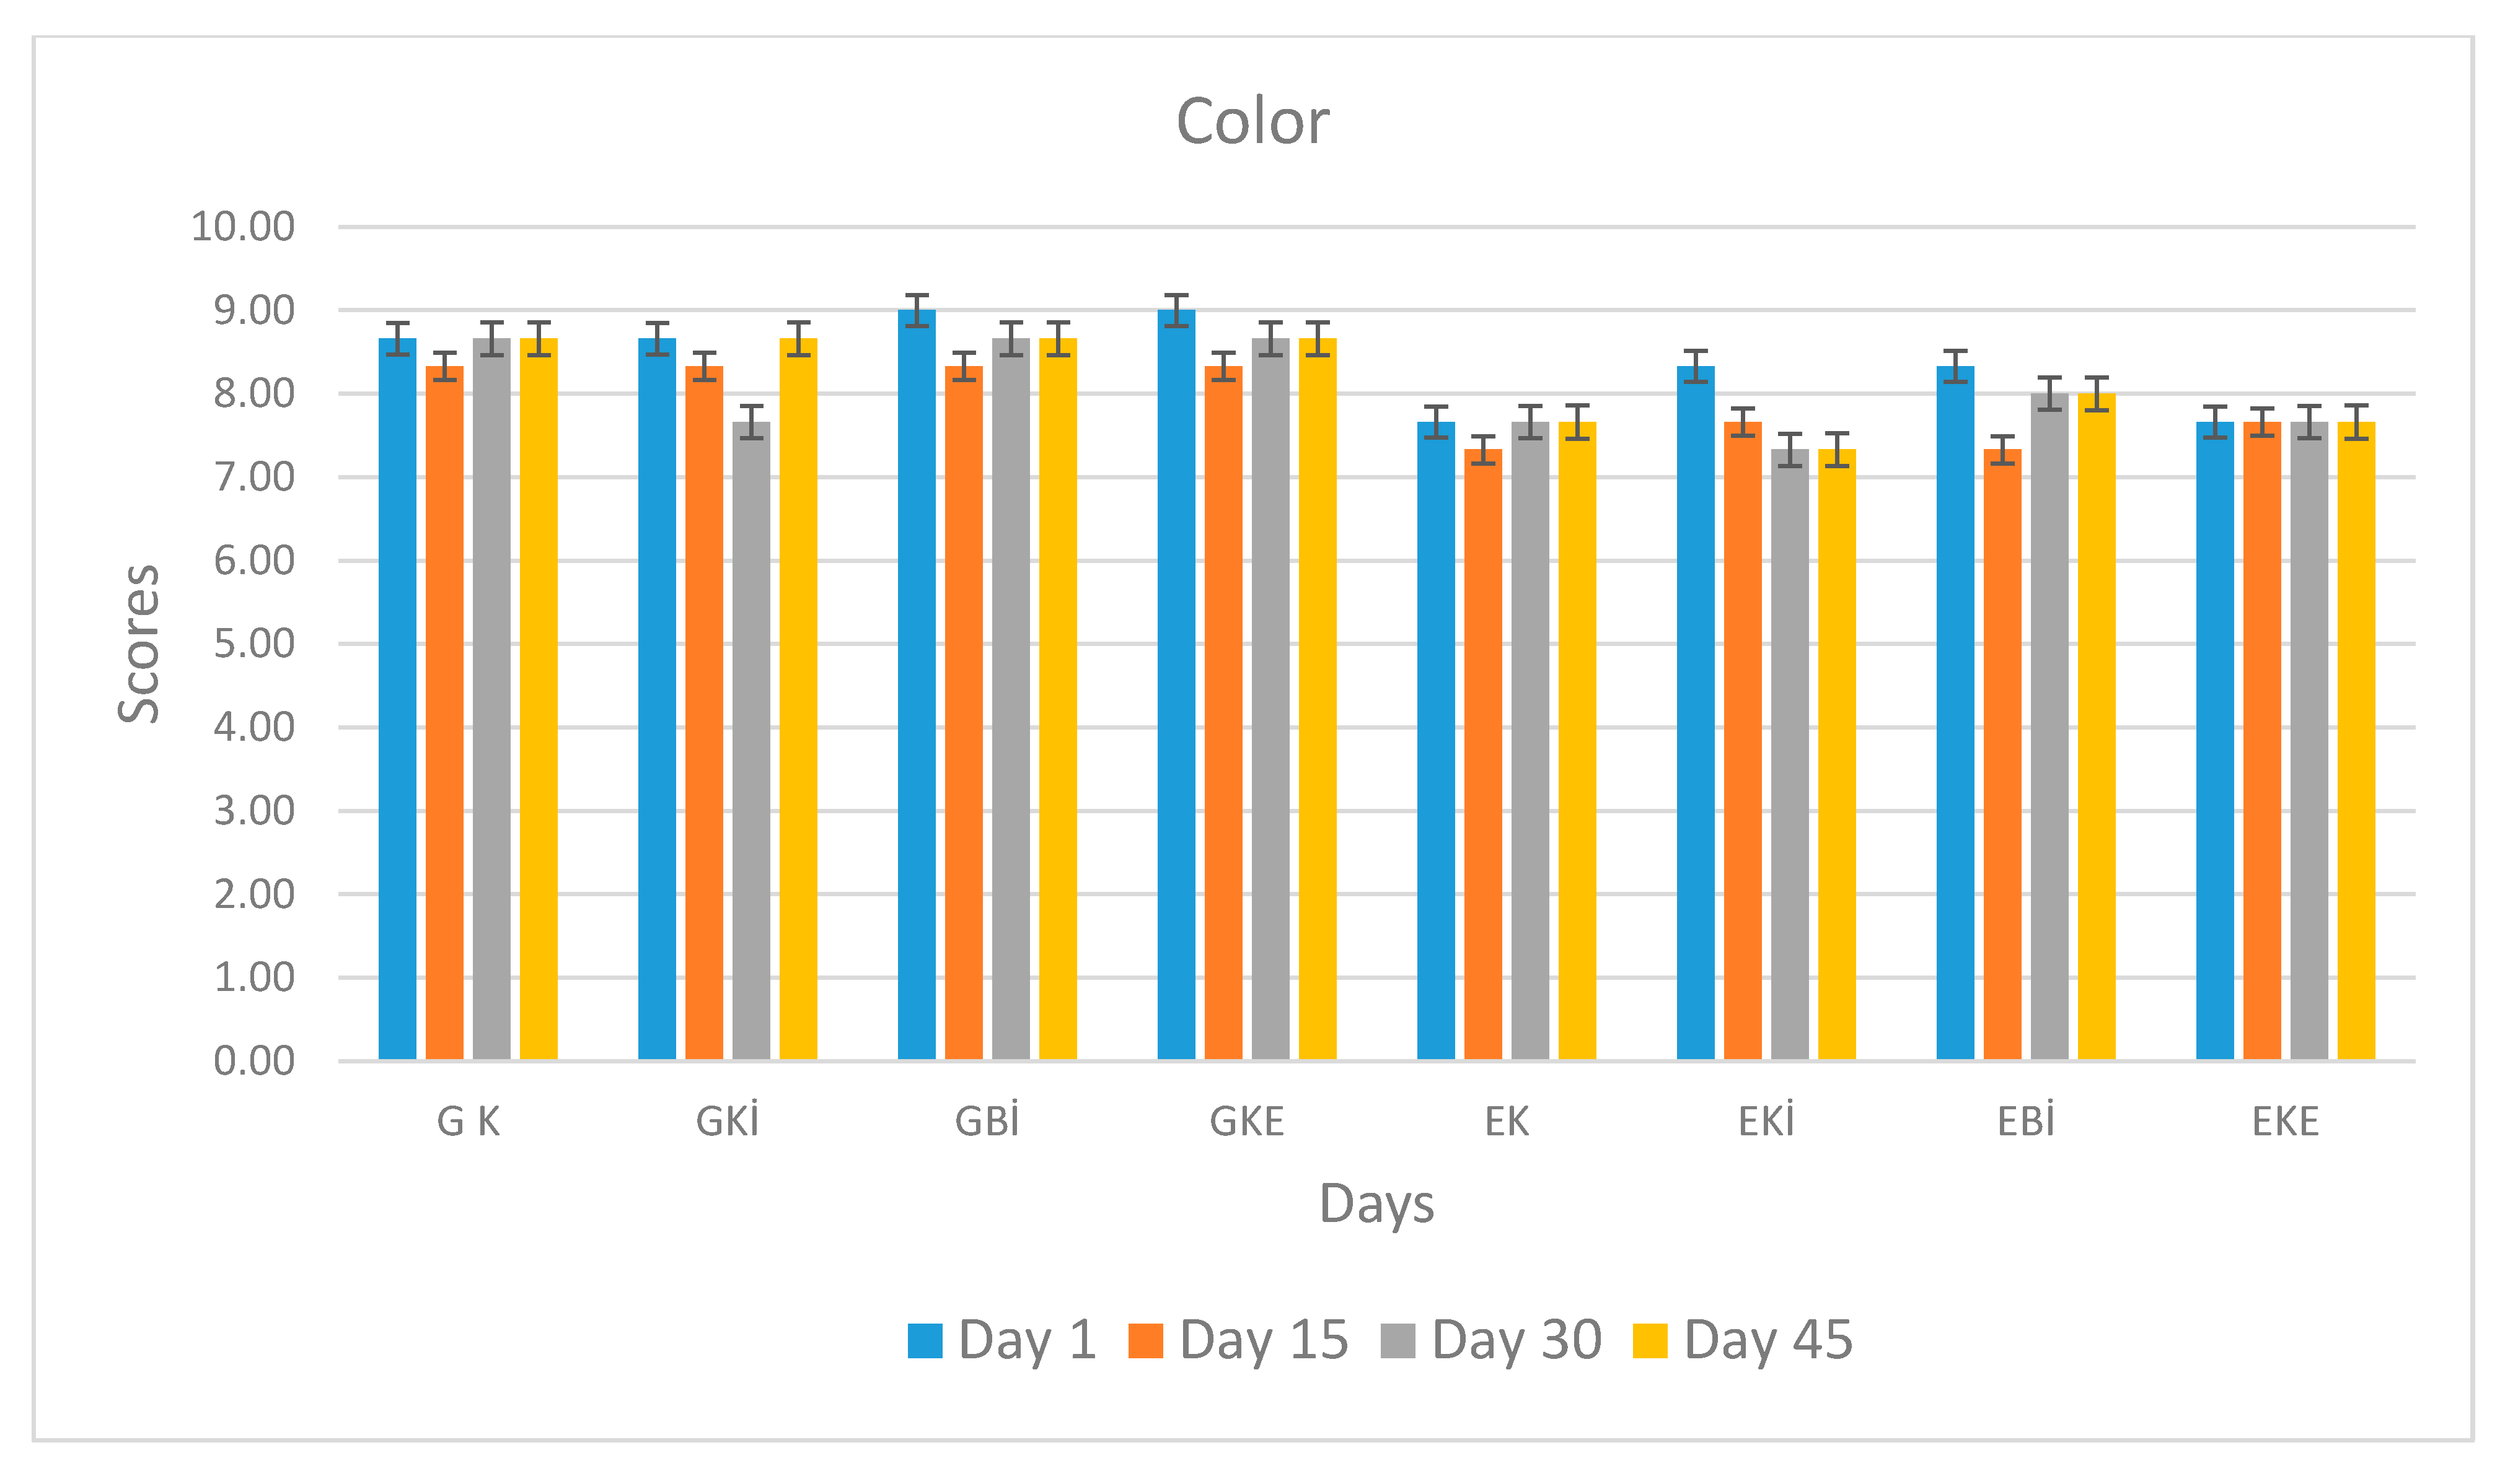The image size is (2518, 1484).
Task: Select the orange Day 15 bar for EBİ
Action: [2003, 760]
